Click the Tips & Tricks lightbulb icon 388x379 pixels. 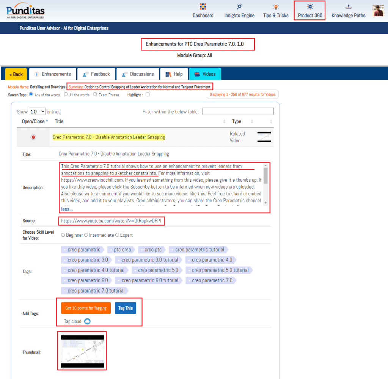pos(276,7)
